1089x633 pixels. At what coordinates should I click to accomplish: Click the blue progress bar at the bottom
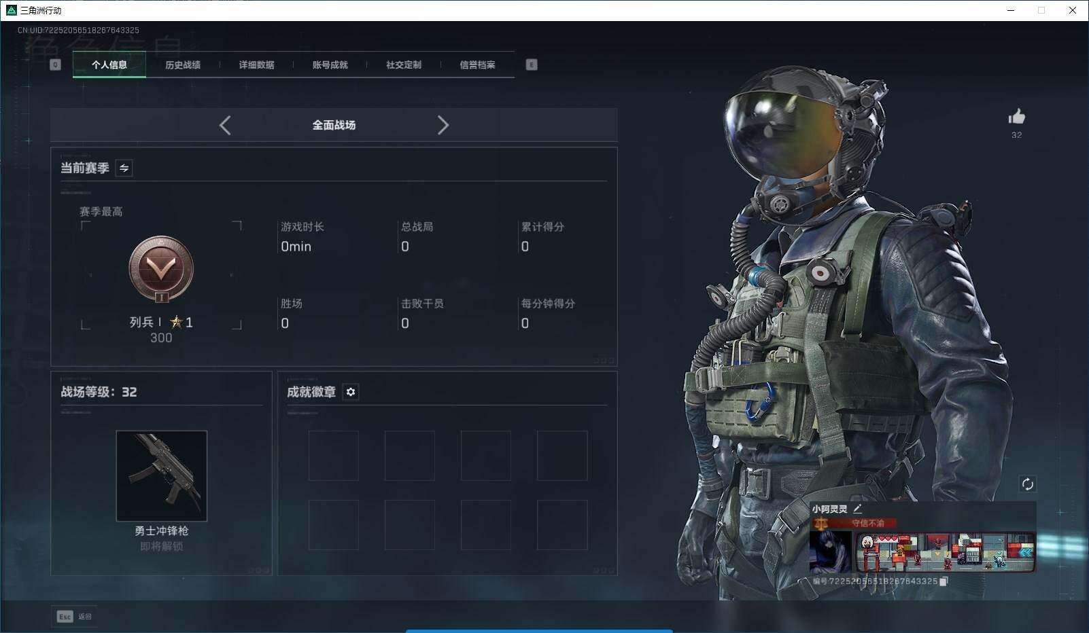point(539,630)
